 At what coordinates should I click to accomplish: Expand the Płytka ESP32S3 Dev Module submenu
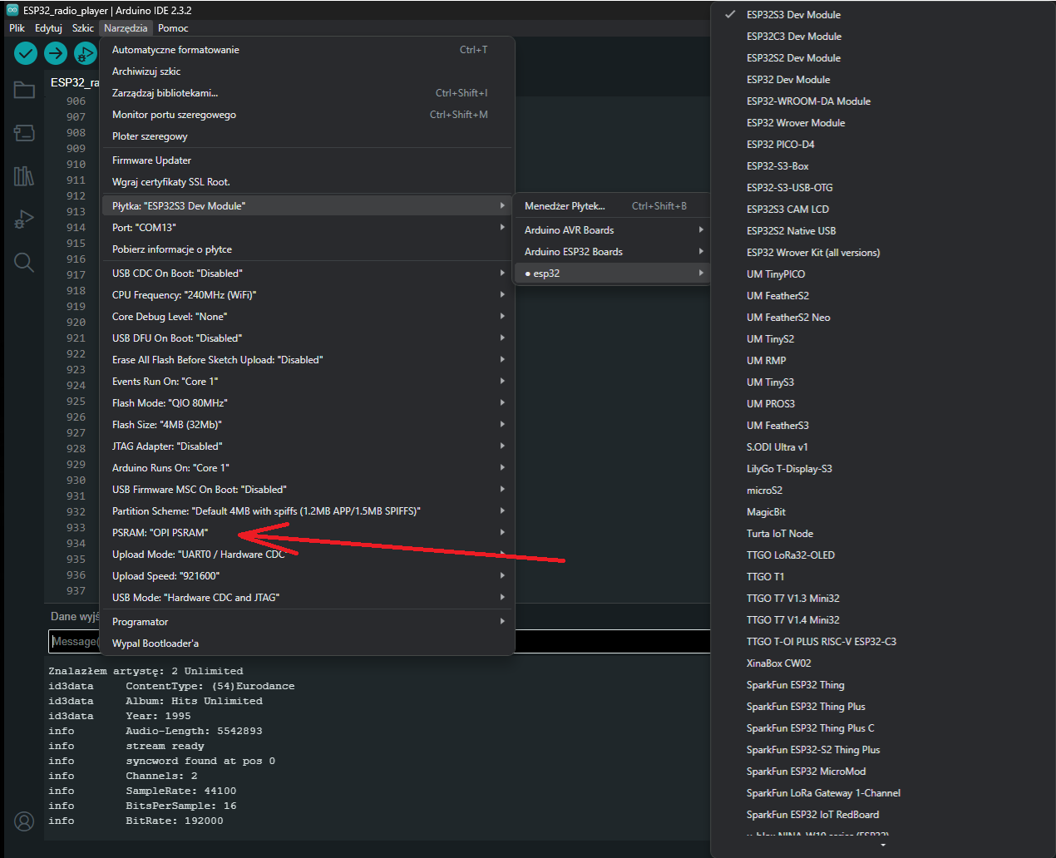(x=307, y=206)
